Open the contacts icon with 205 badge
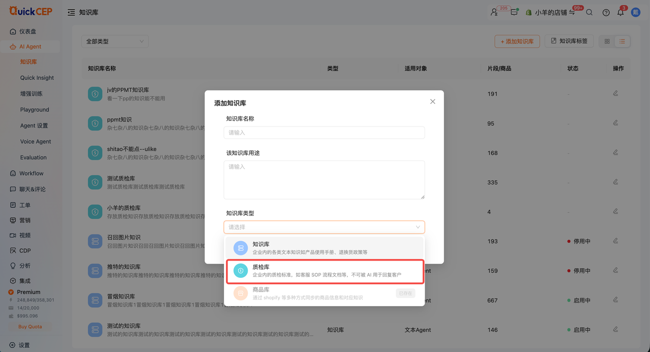 coord(494,12)
